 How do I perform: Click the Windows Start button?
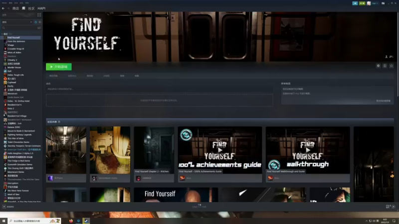(x=3, y=221)
